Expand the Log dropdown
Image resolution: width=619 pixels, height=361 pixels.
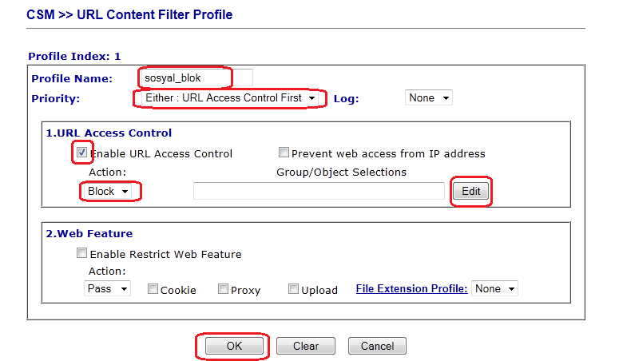[x=429, y=97]
